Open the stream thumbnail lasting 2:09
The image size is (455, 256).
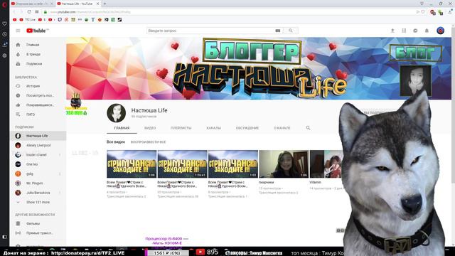point(132,164)
